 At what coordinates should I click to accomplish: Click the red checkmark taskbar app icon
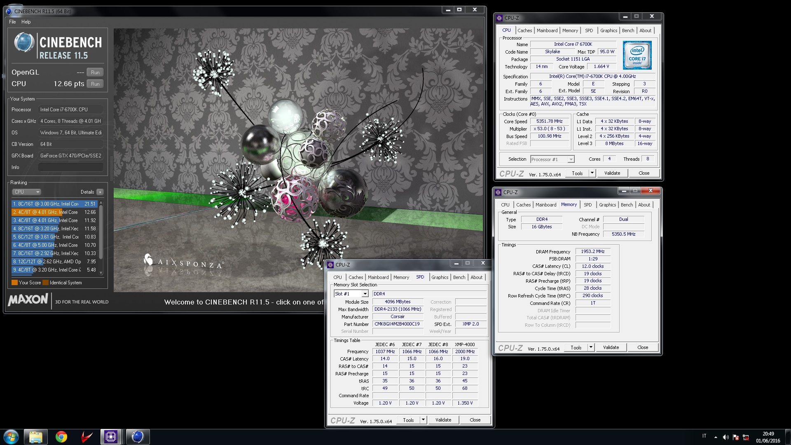click(x=87, y=437)
